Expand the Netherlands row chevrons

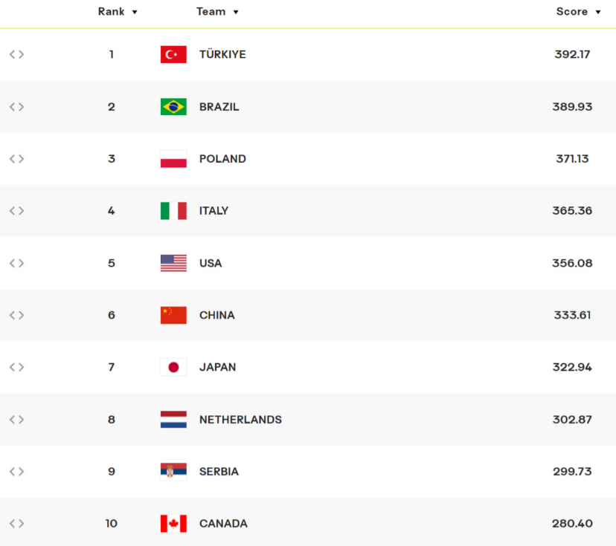(17, 420)
